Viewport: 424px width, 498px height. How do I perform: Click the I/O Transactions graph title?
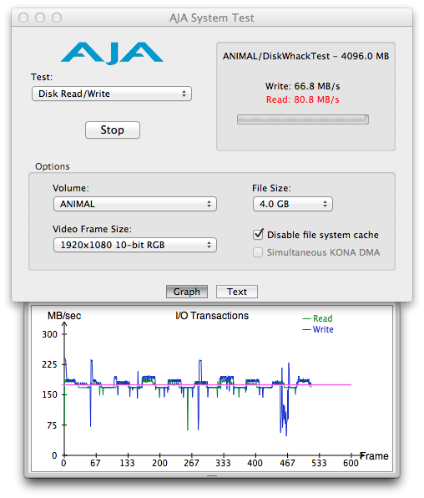tap(212, 316)
